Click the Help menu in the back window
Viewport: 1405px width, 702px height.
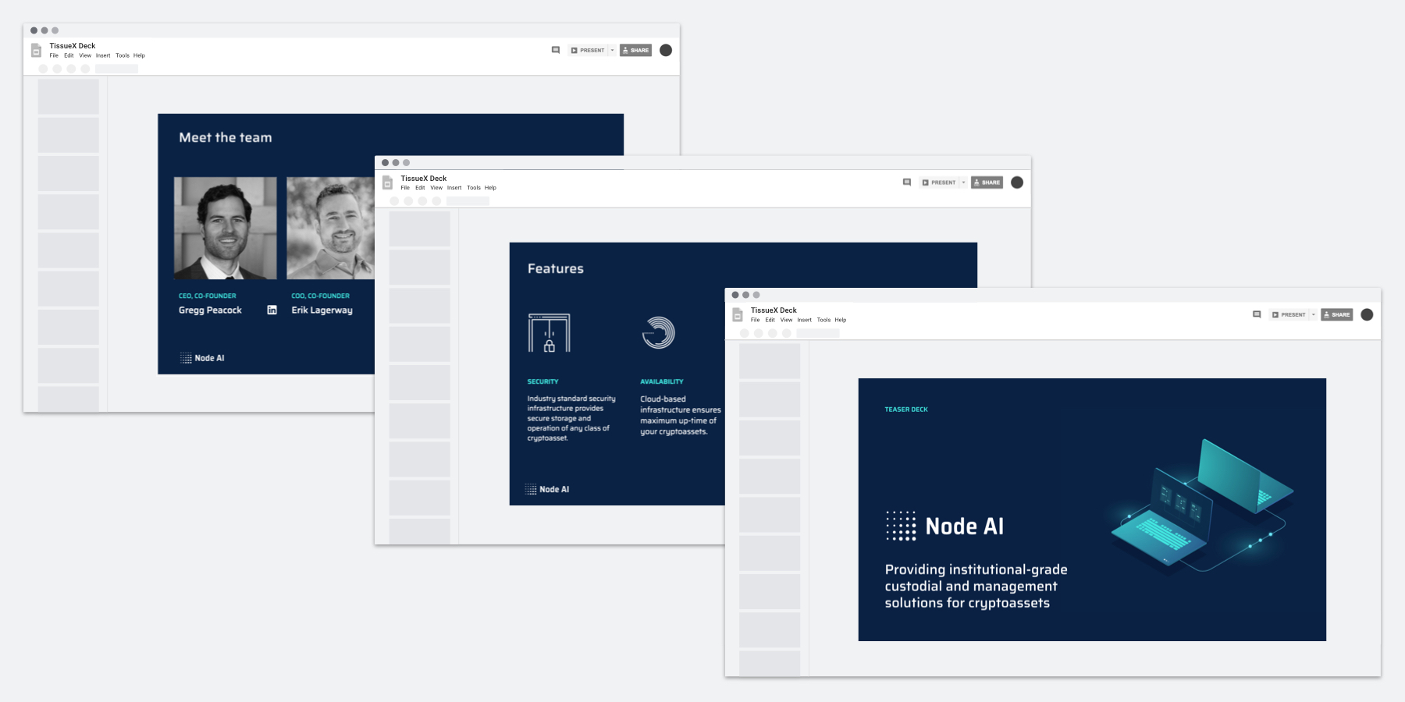[x=139, y=55]
